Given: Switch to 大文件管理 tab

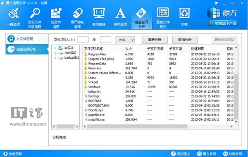Looking at the screenshot, I should (x=27, y=39).
